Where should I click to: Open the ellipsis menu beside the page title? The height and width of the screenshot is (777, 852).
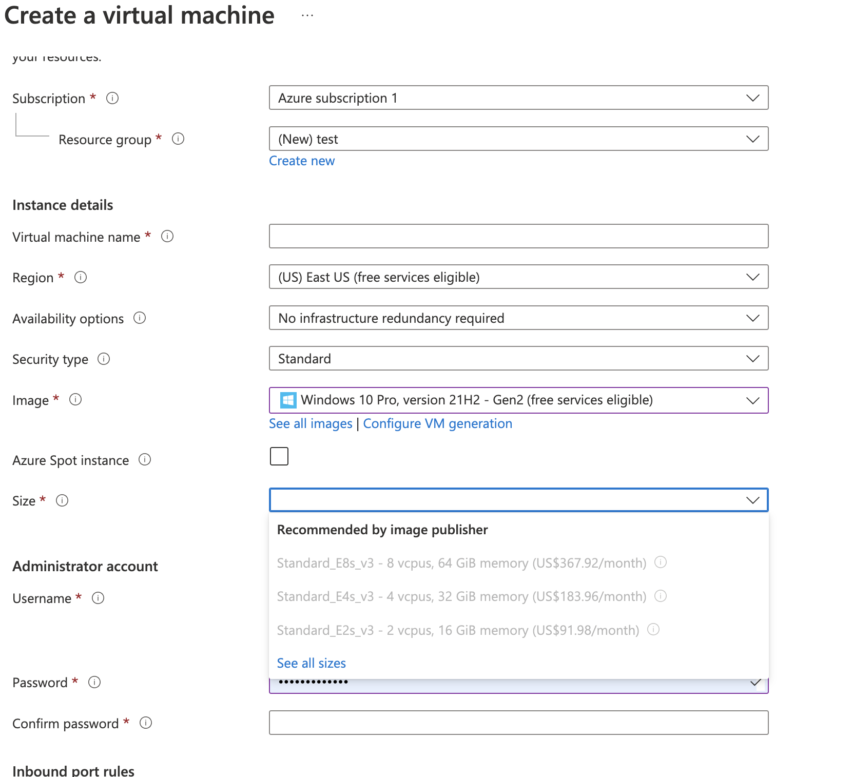(x=307, y=15)
